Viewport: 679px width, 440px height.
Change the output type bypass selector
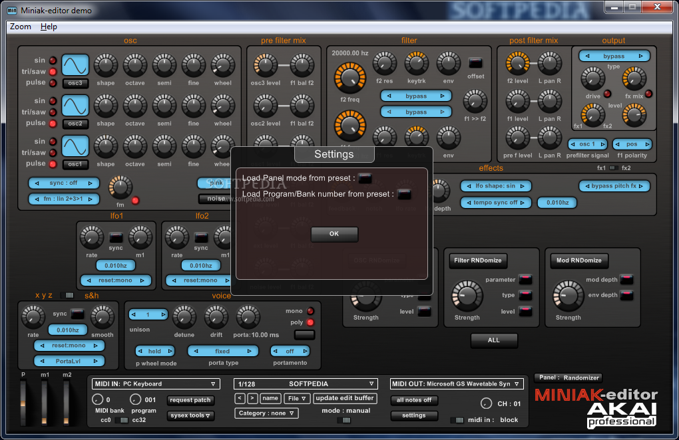tap(614, 56)
